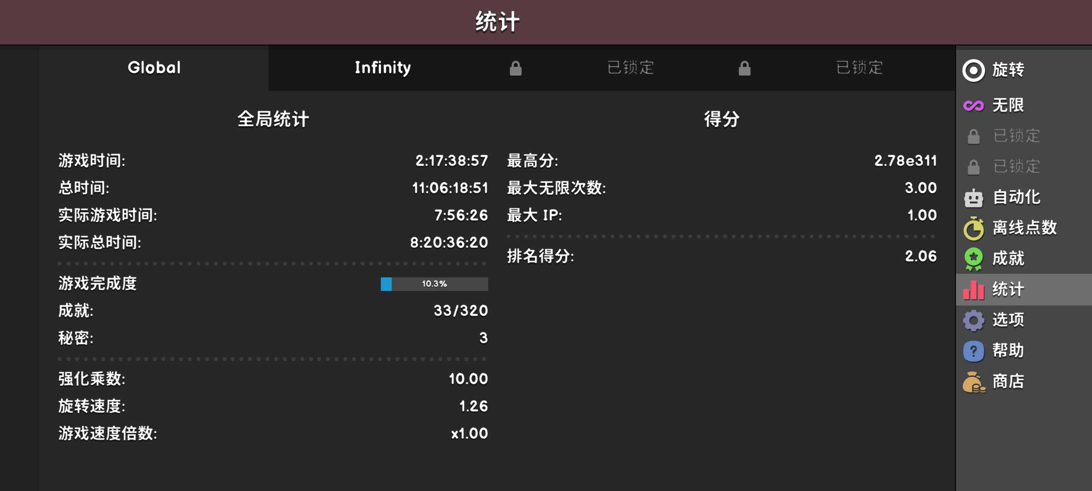
Task: Open the 选项 gear icon
Action: (974, 321)
